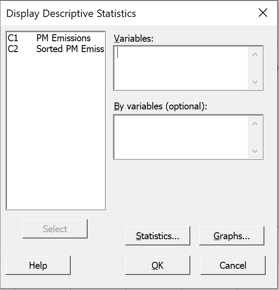
Task: Click the By variables (optional) label
Action: pyautogui.click(x=161, y=106)
